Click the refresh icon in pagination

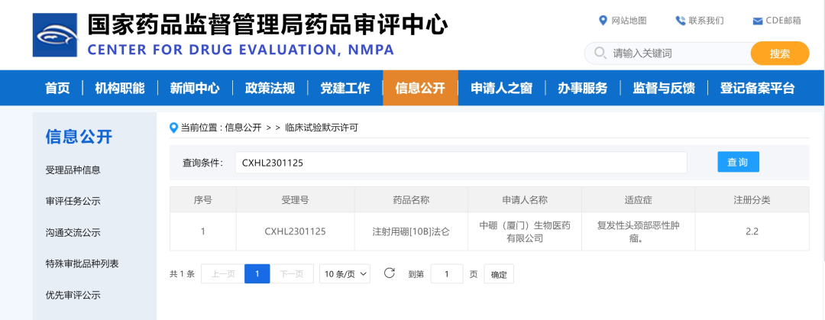(389, 273)
